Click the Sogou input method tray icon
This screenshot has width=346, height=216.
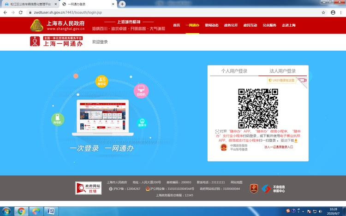click(288, 211)
